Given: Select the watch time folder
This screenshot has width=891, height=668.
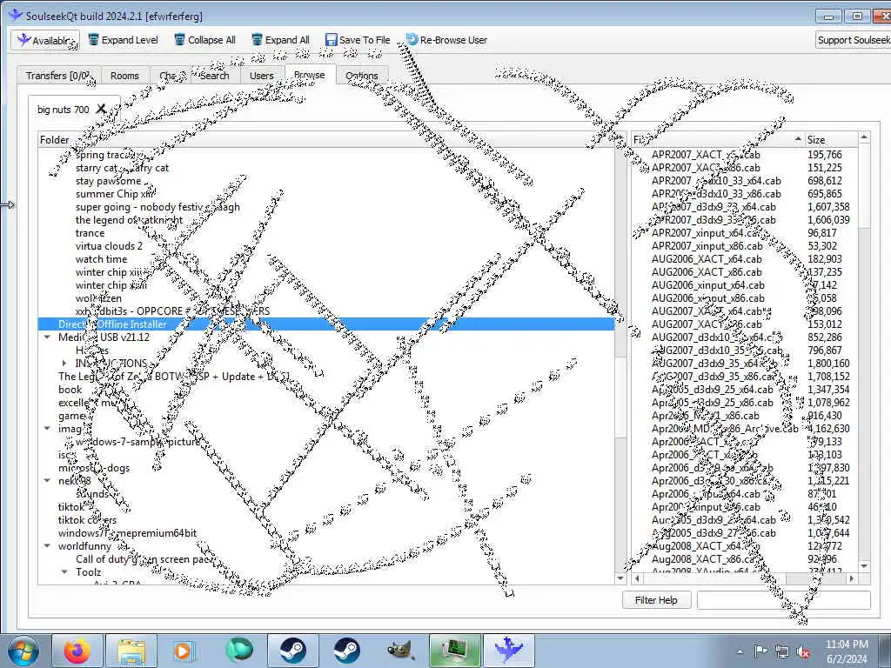Looking at the screenshot, I should tap(101, 259).
